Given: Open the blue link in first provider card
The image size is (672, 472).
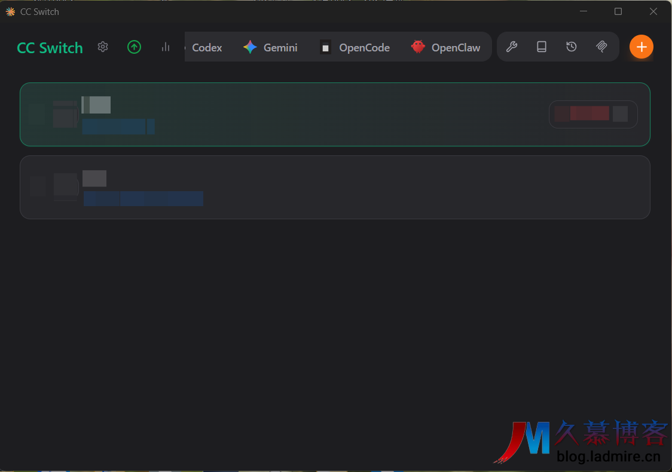Looking at the screenshot, I should pos(118,127).
